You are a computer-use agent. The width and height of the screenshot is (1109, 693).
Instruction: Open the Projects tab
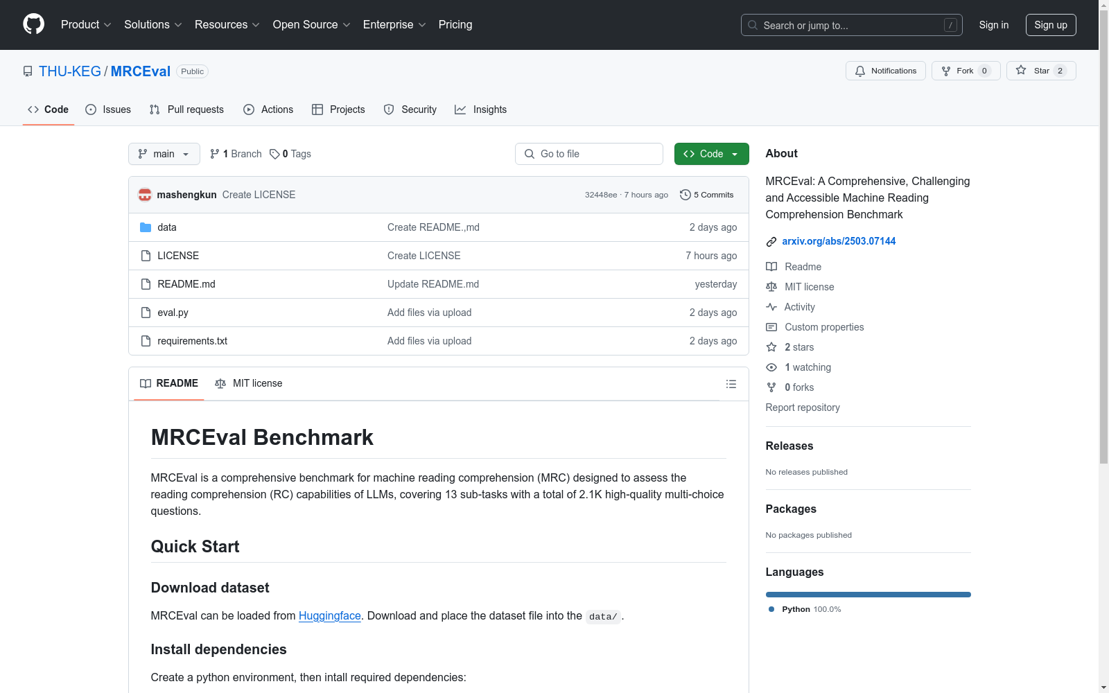(338, 109)
